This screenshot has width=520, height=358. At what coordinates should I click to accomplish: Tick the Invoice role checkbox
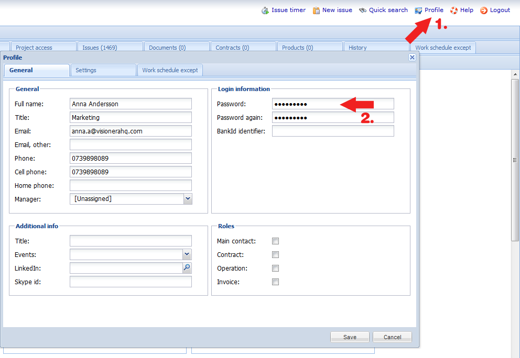[x=275, y=282]
